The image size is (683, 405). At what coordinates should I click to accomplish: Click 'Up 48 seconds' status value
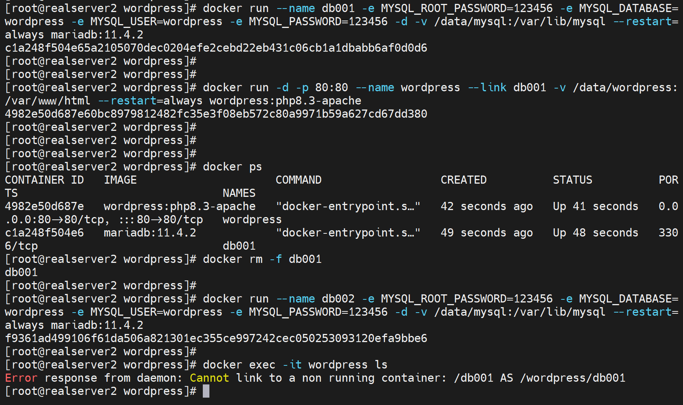coord(595,233)
